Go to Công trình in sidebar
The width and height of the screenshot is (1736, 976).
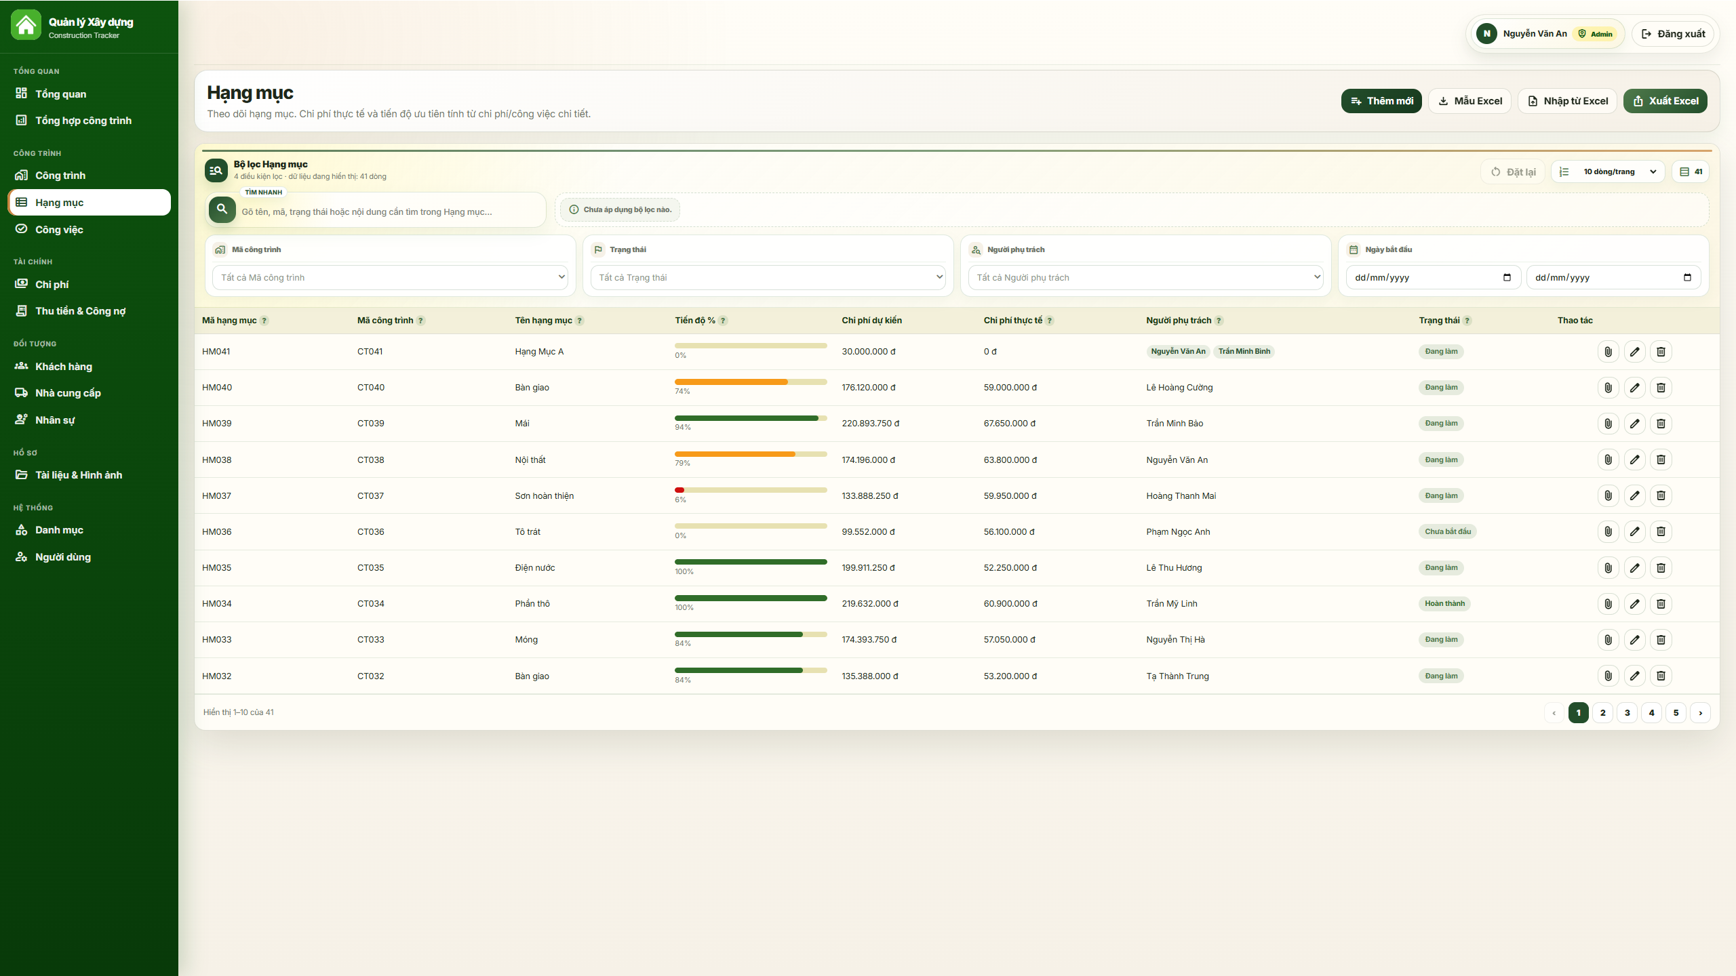[89, 176]
